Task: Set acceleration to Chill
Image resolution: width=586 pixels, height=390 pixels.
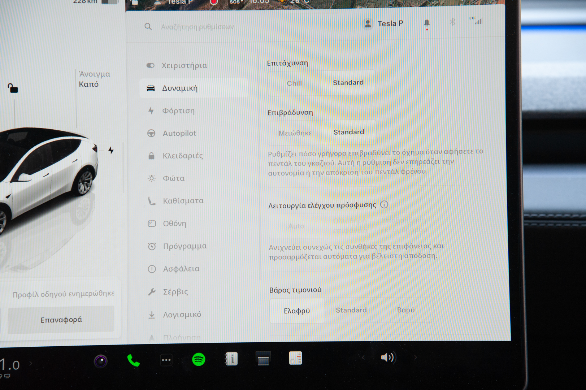Action: (x=294, y=83)
